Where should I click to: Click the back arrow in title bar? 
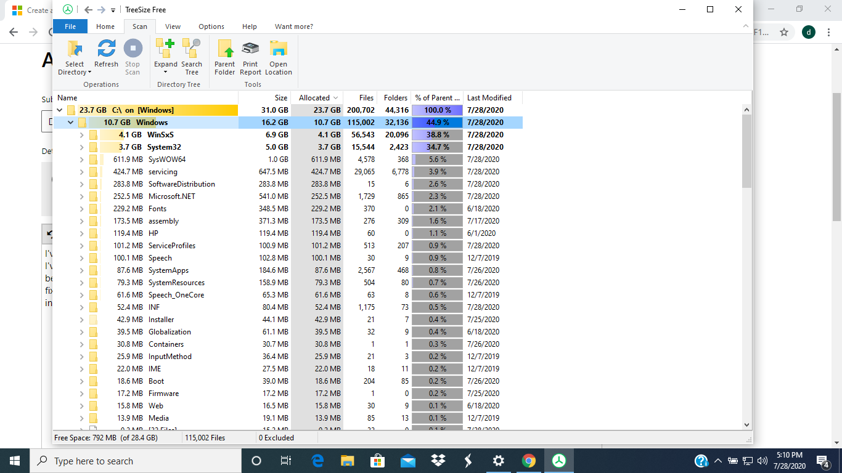tap(88, 10)
